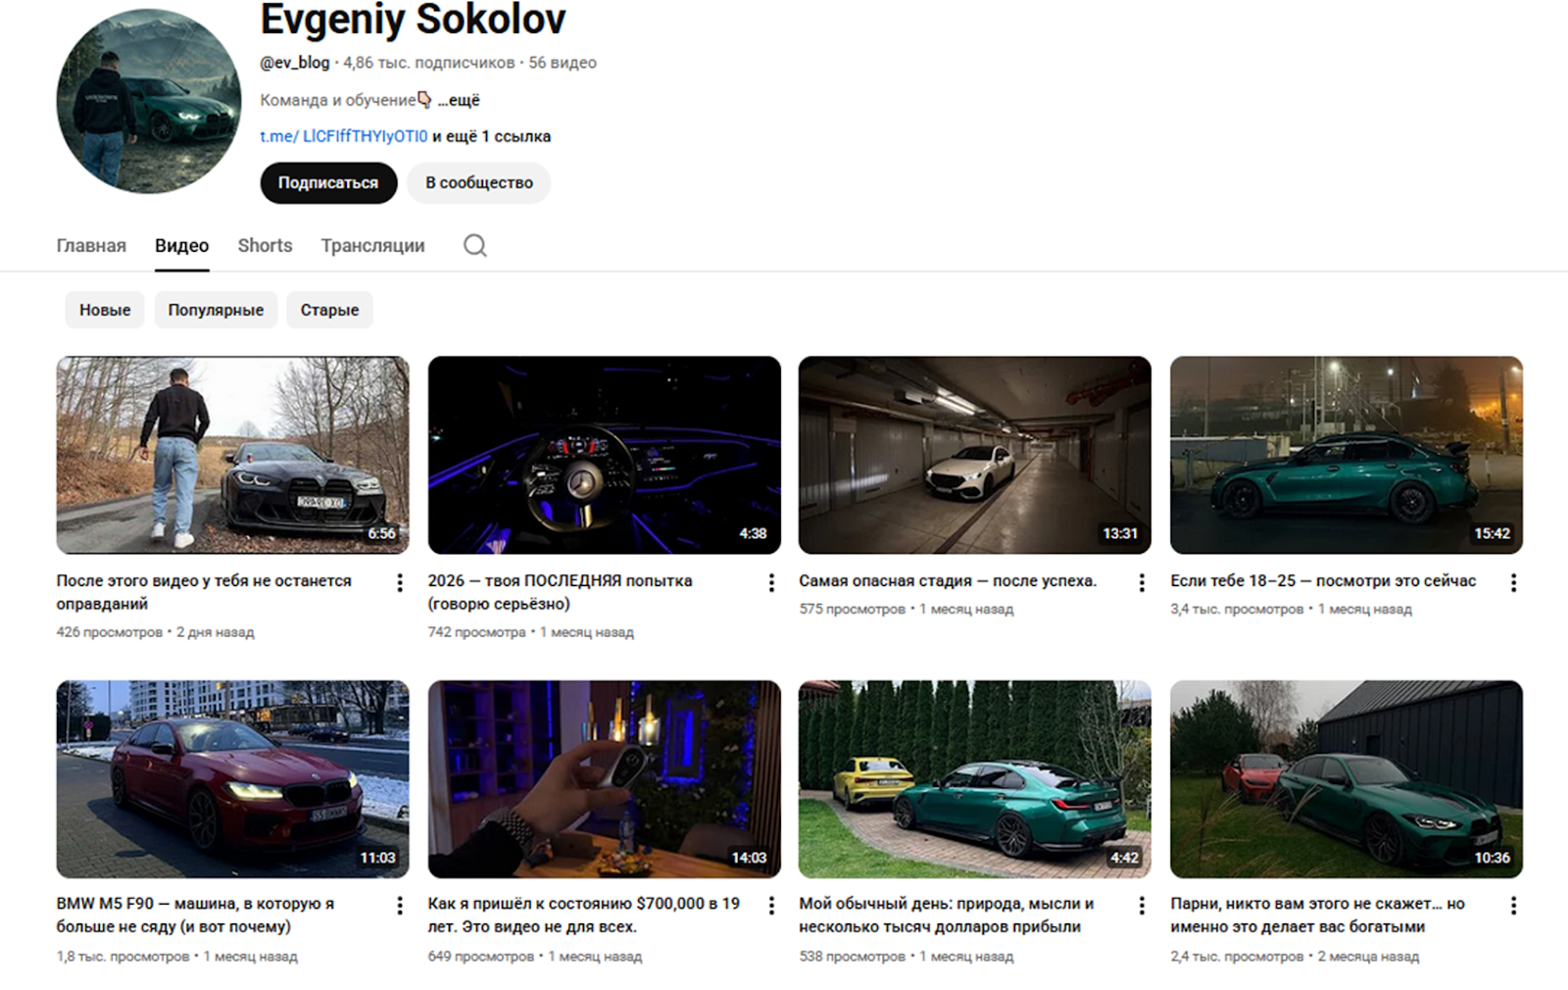Show more links via 'и ещё 1 ссылка'

(491, 136)
